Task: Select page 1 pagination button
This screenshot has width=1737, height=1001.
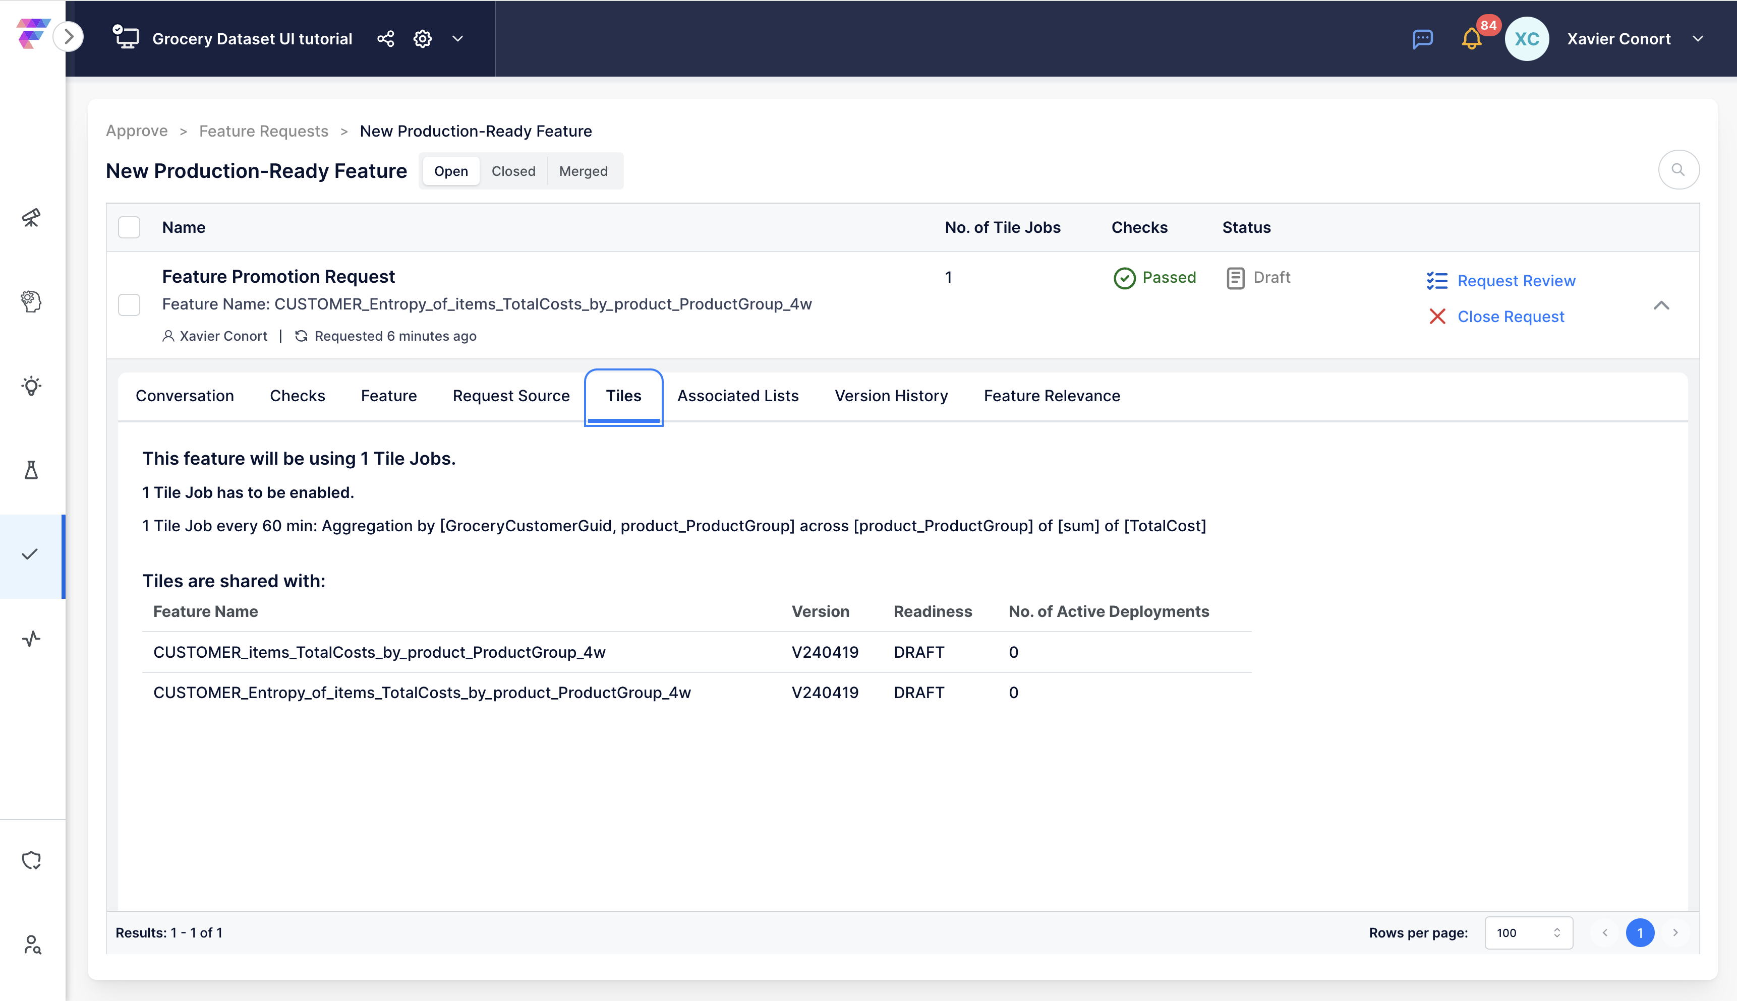Action: pos(1640,933)
